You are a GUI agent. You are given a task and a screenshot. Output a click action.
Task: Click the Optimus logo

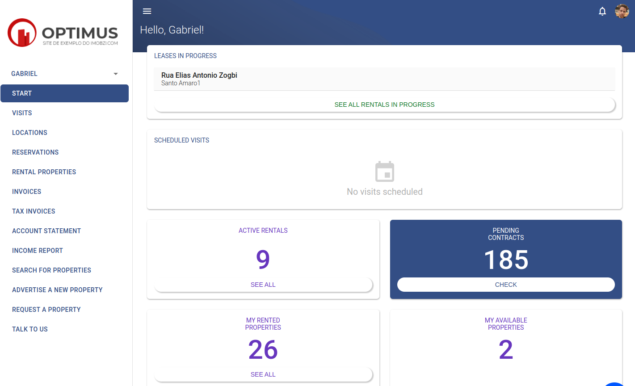63,33
